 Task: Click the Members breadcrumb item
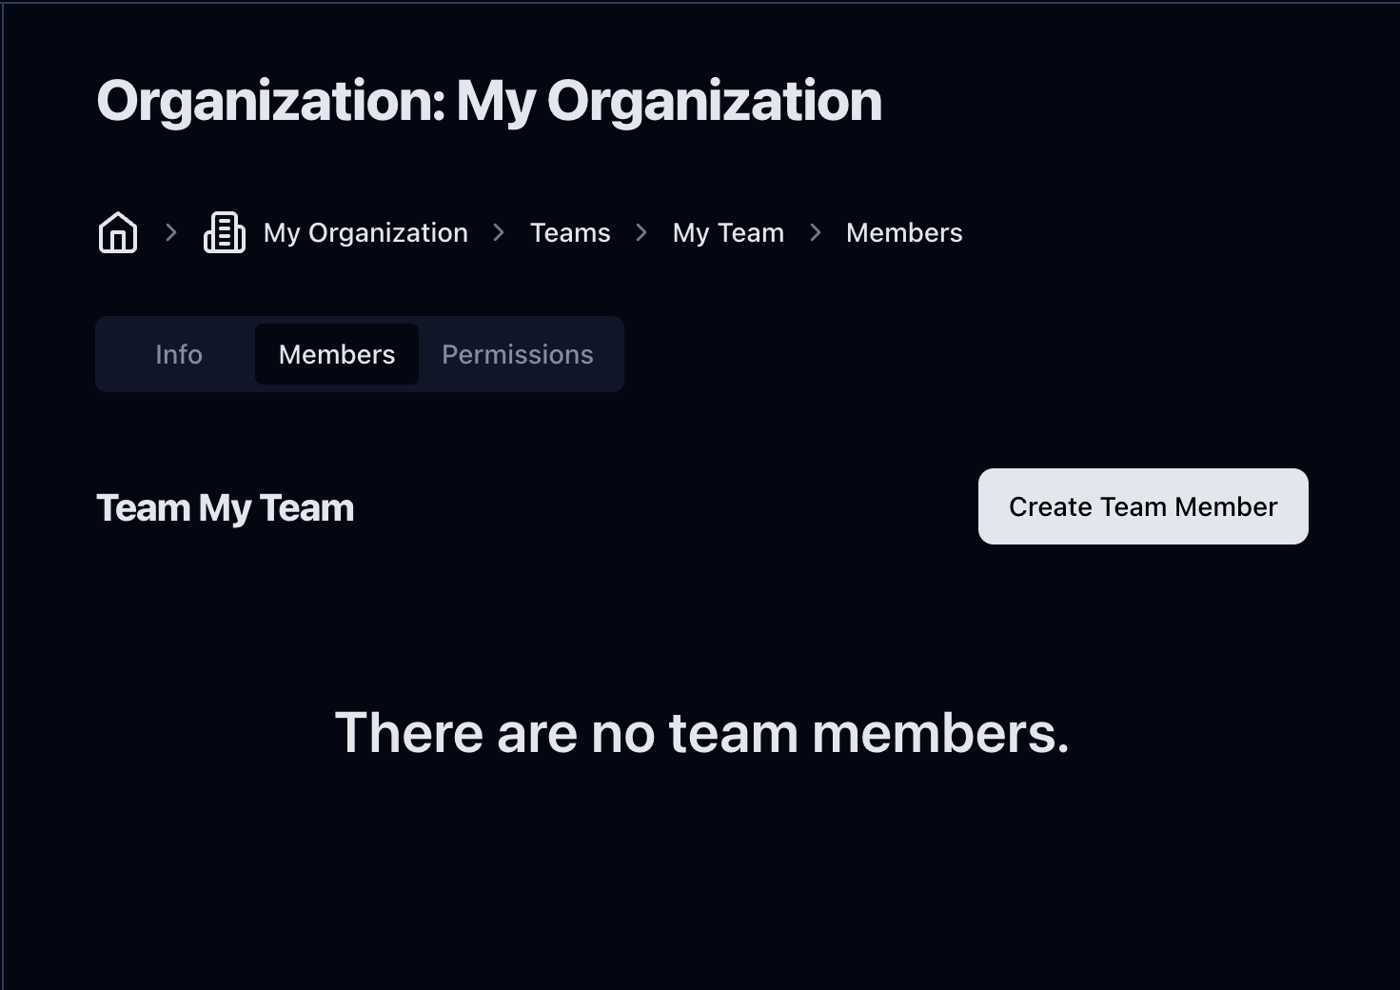pyautogui.click(x=904, y=232)
